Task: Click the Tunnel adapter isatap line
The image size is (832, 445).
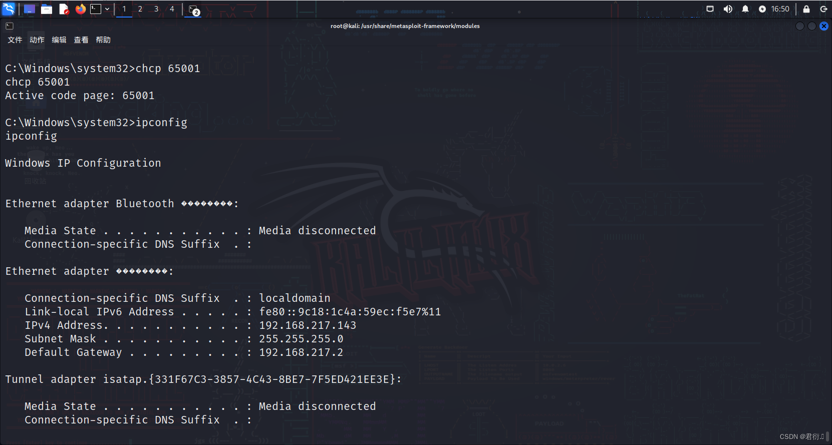Action: [203, 379]
